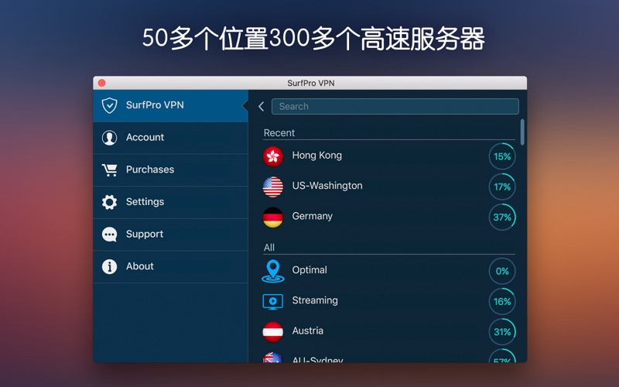Screen dimensions: 619x387
Task: Click the 37% load indicator for Germany
Action: coord(502,217)
